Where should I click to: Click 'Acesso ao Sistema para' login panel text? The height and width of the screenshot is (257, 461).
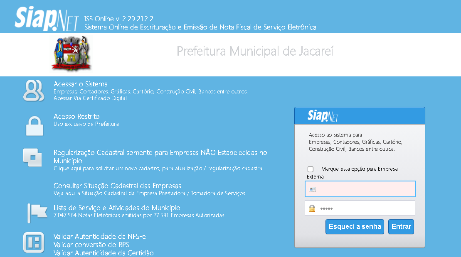coord(335,135)
